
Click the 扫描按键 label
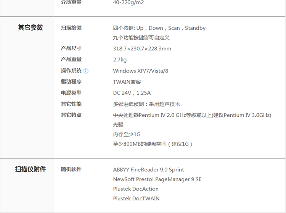point(71,28)
